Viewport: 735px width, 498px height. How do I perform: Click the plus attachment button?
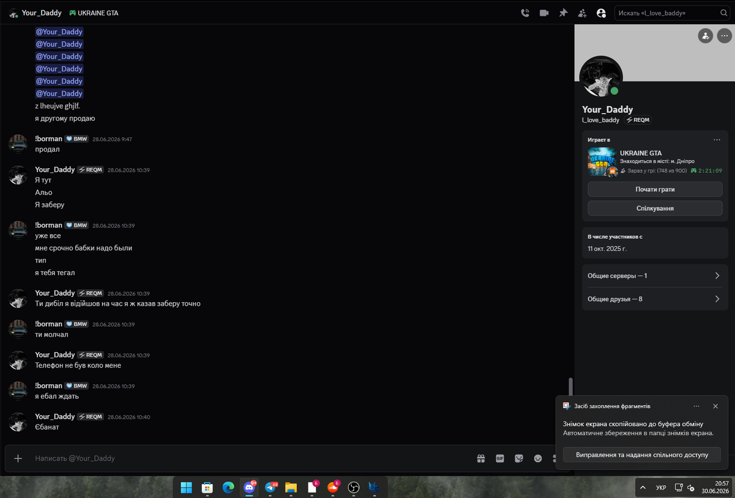18,458
